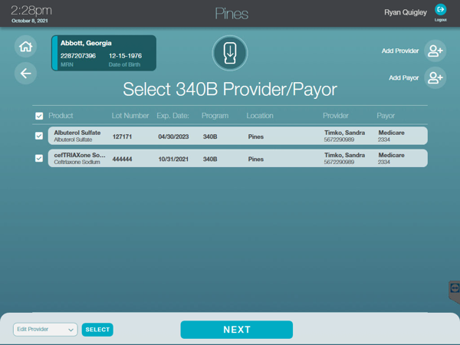Viewport: 460px width, 345px height.
Task: Open the Edit Provider dropdown
Action: 45,330
